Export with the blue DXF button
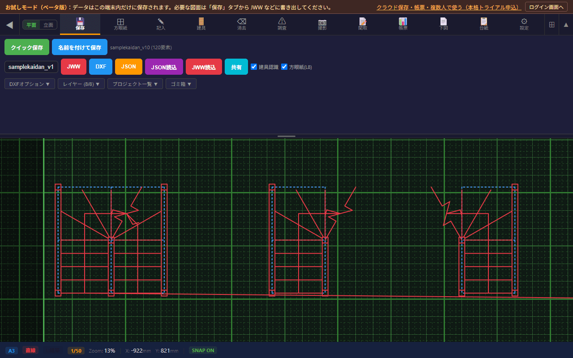Image resolution: width=573 pixels, height=358 pixels. [101, 67]
